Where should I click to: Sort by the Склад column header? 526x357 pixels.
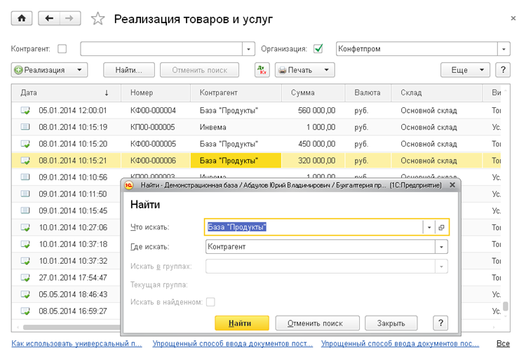pos(437,93)
